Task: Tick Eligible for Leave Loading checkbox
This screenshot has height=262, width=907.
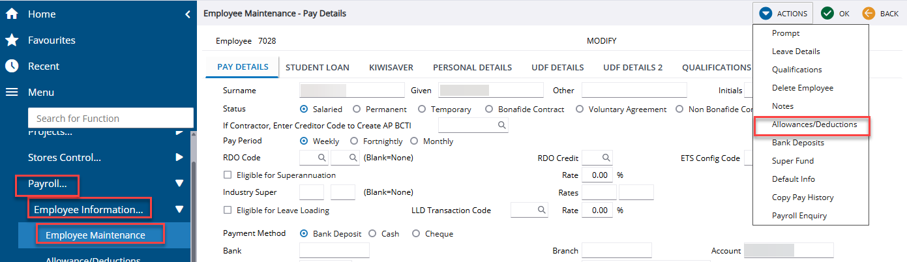Action: (x=228, y=211)
